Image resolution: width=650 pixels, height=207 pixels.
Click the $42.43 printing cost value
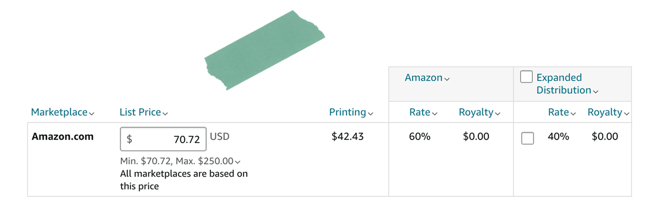pos(347,136)
